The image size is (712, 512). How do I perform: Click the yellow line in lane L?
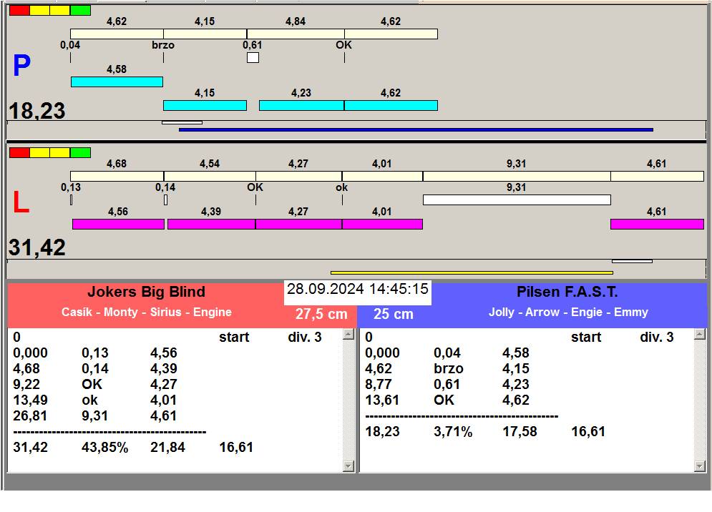tap(472, 272)
